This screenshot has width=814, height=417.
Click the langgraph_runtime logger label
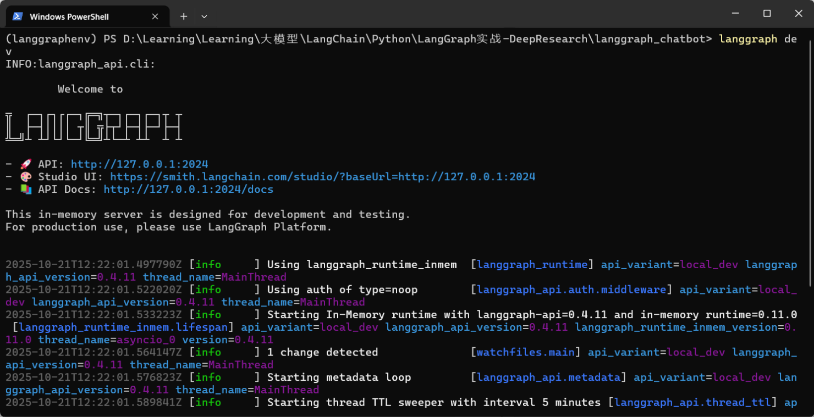[532, 264]
